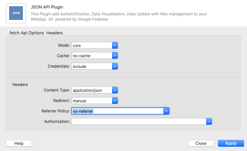Click inside the empty Authorization field
Screen dimensions: 247x151
[x=139, y=122]
